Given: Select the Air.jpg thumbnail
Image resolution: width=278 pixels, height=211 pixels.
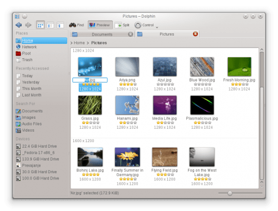Looking at the screenshot, I should click(90, 67).
